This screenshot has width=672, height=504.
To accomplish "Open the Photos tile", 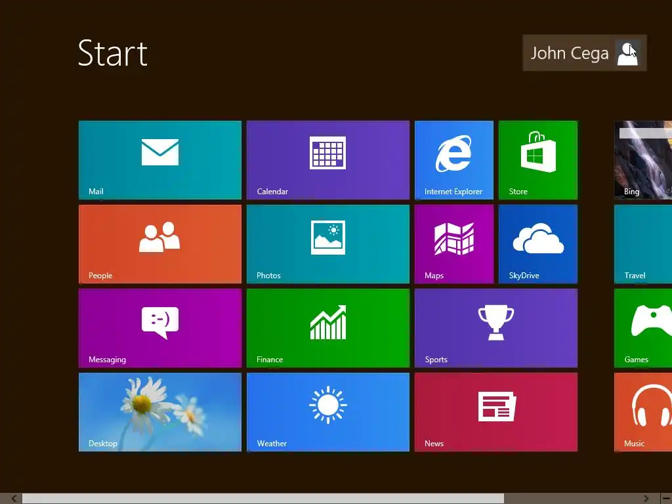I will [328, 244].
